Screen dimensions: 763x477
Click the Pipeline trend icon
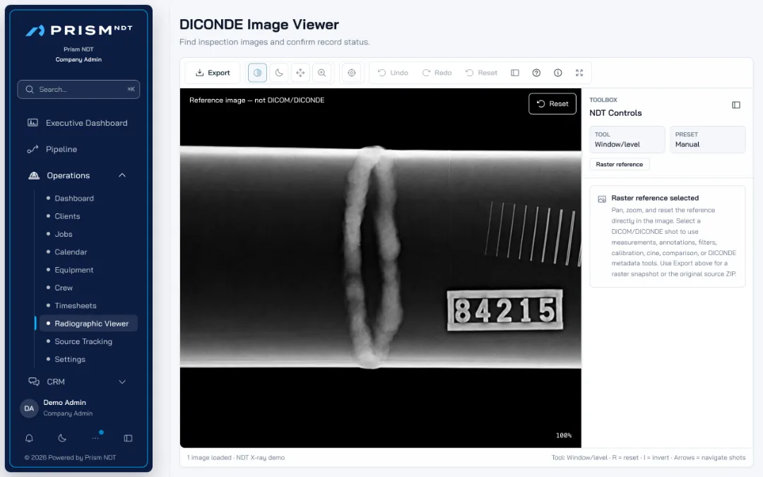point(32,149)
